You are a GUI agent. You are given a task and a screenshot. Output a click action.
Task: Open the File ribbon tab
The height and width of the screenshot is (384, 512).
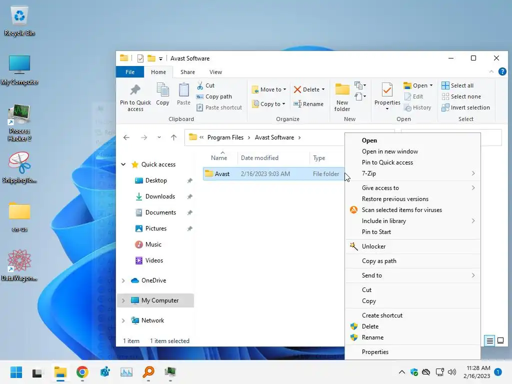click(130, 72)
